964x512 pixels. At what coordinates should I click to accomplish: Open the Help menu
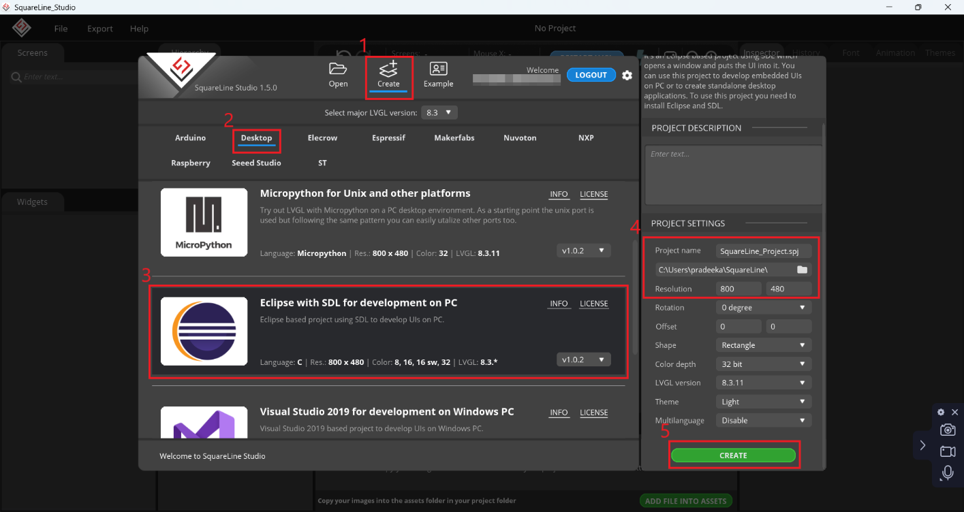139,29
